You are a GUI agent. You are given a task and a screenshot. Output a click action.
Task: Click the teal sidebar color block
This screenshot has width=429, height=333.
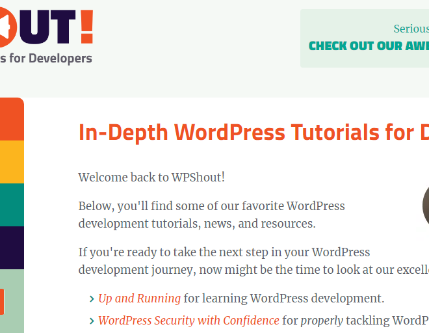12,205
